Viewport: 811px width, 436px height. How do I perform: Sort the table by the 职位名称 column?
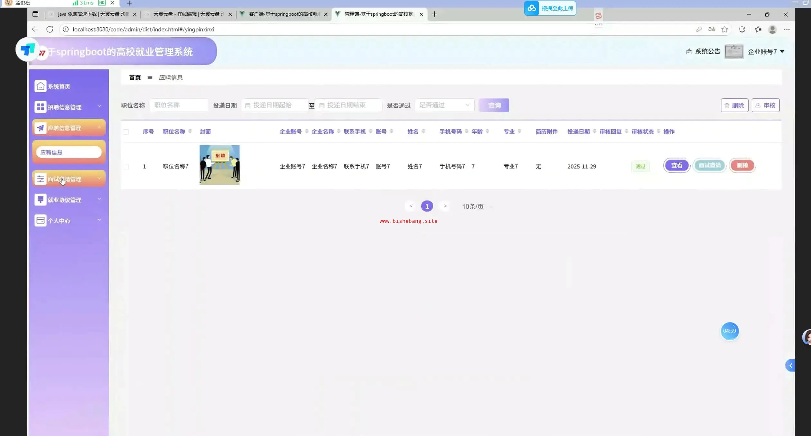[x=190, y=131]
